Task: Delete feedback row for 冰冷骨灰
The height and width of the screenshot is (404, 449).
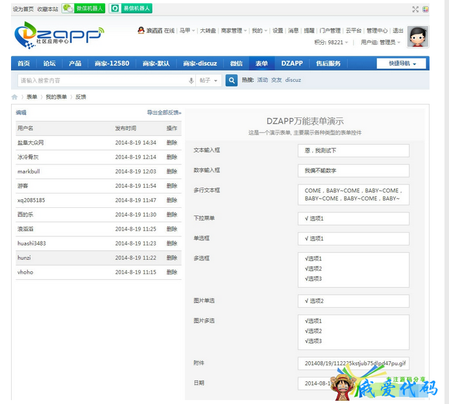Action: pos(172,157)
